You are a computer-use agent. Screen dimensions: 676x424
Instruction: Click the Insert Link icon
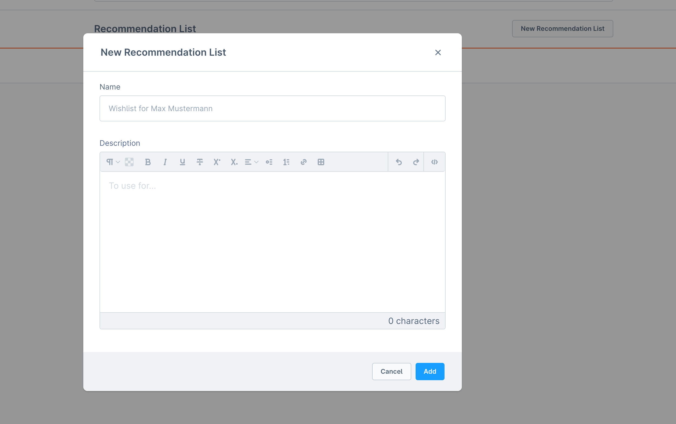[303, 162]
